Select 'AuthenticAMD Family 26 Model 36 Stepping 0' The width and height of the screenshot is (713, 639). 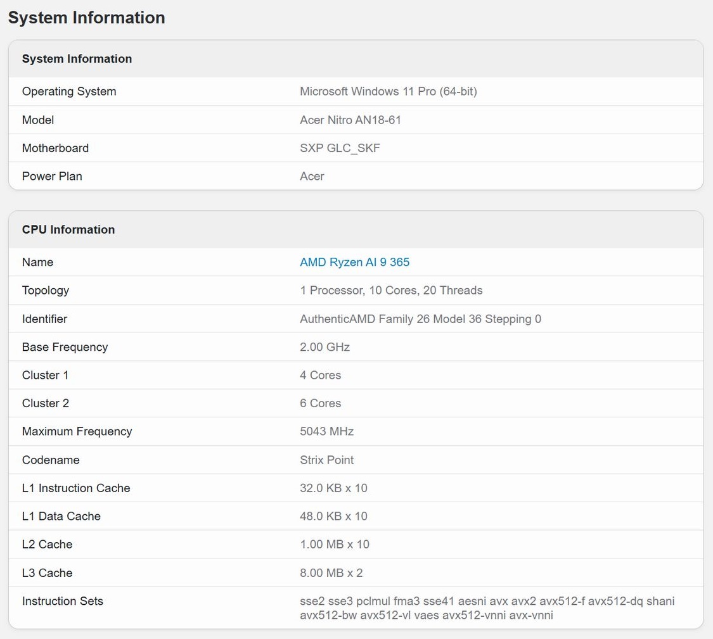(x=421, y=319)
